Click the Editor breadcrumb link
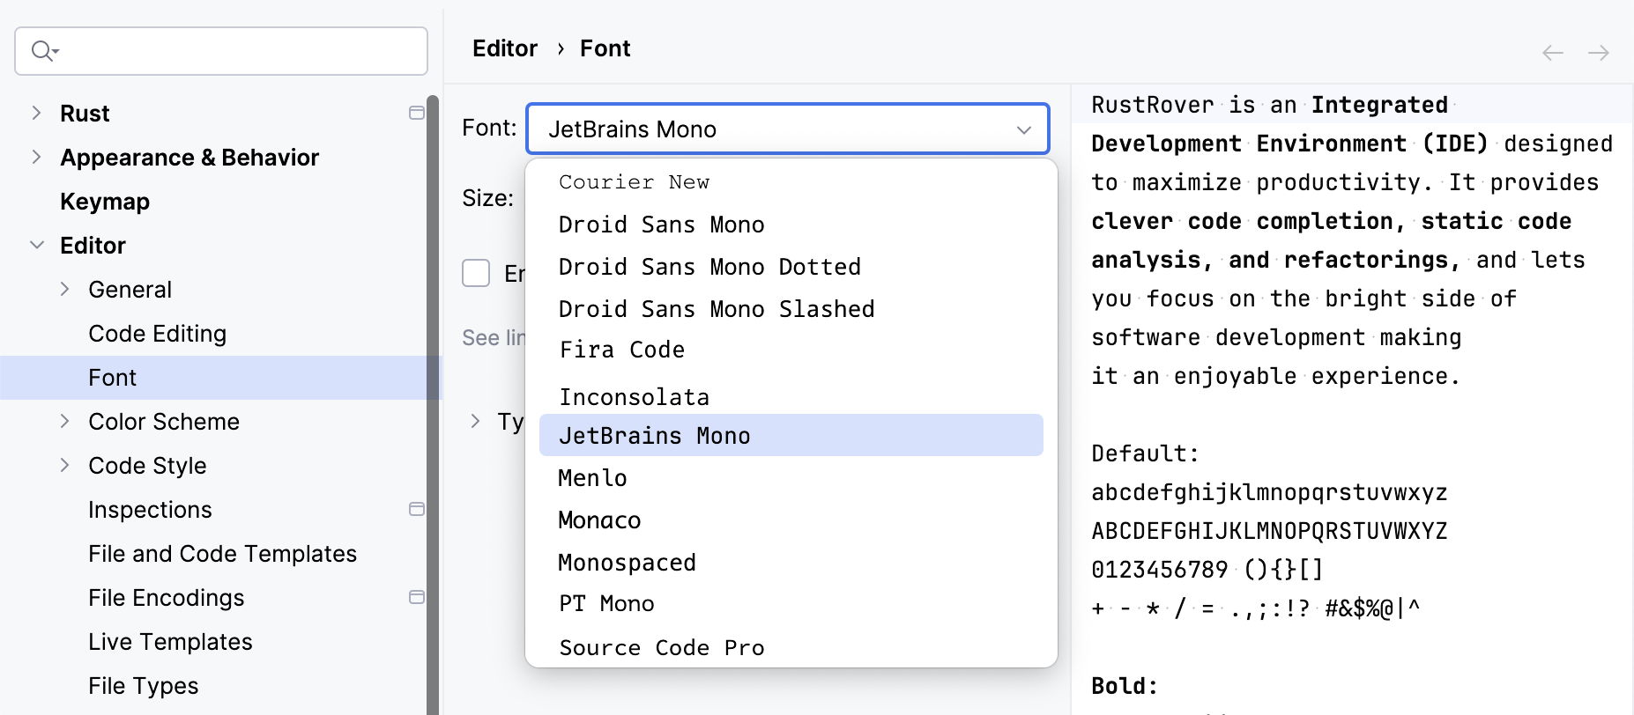The width and height of the screenshot is (1634, 715). (504, 48)
